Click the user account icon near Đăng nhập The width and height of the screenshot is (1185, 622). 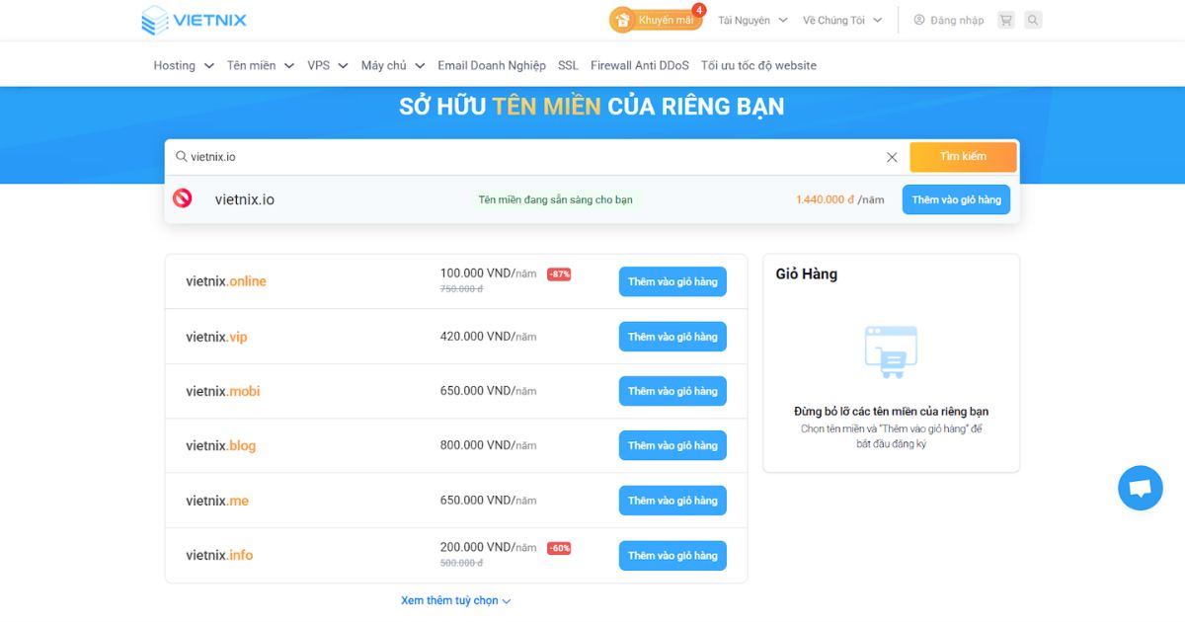tap(919, 19)
